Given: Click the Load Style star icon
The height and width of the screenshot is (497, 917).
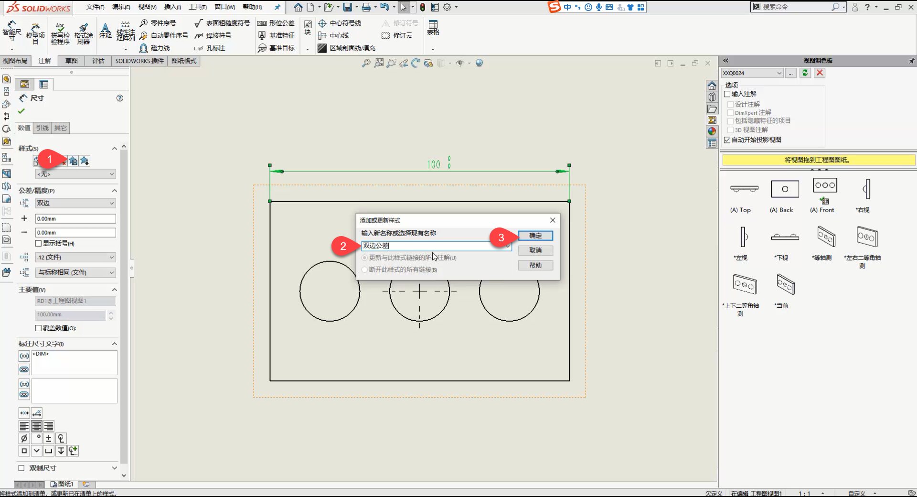Looking at the screenshot, I should tap(85, 161).
